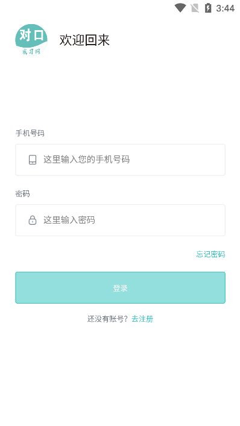Tap the 实习网 text on the logo
Screen dimensions: 240x426
point(31,51)
